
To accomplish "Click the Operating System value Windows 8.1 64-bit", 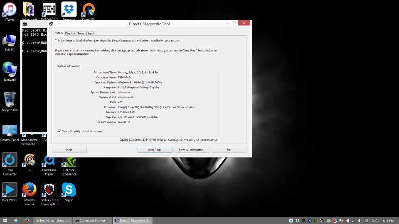I will coord(140,82).
